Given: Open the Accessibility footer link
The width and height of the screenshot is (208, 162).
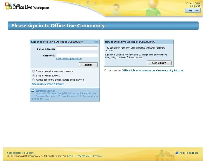Looking at the screenshot, I should (14, 153).
